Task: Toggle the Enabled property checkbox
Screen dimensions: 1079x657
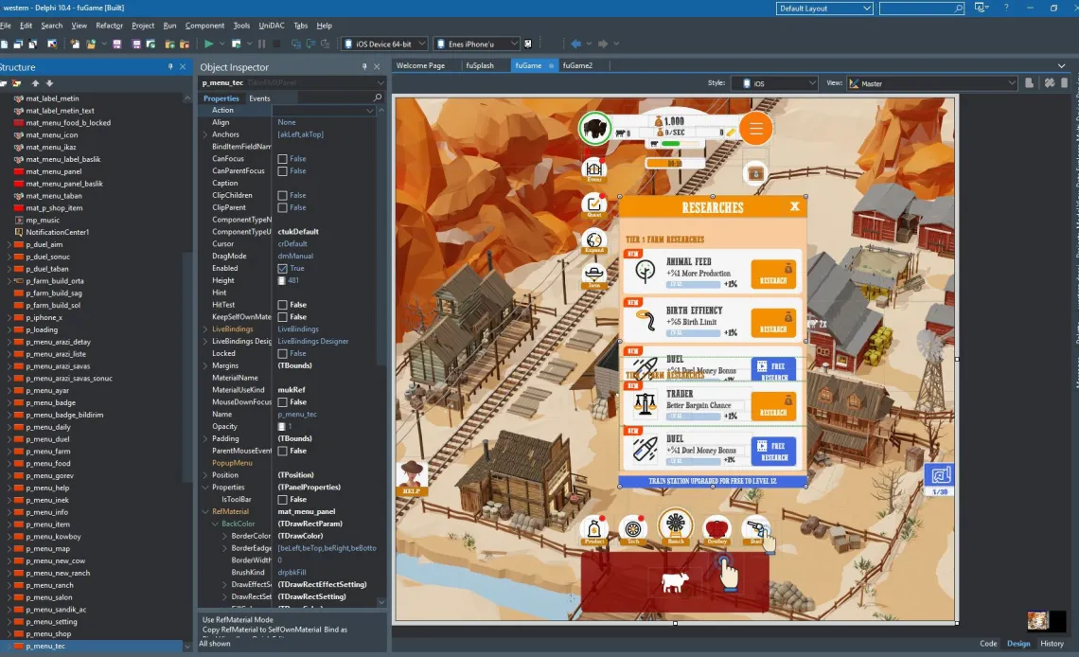Action: 282,268
